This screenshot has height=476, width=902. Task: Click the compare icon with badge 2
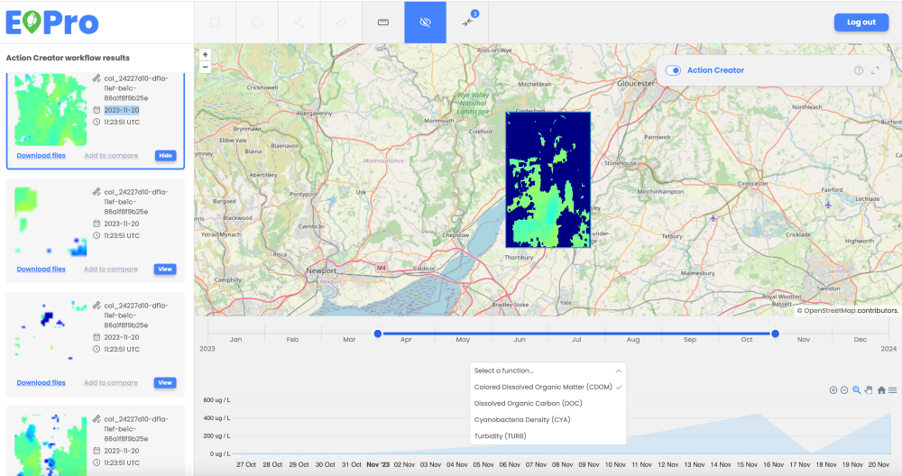[x=467, y=22]
